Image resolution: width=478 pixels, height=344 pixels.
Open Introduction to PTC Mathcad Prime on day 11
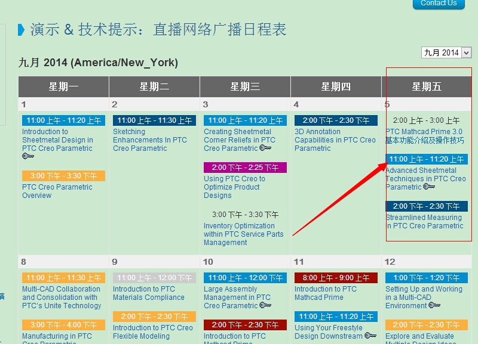325,293
